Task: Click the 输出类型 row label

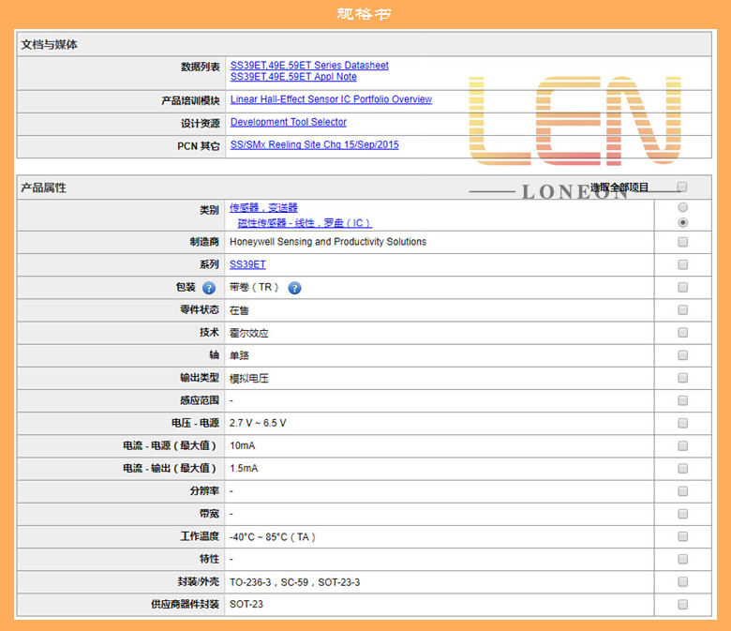Action: 200,378
